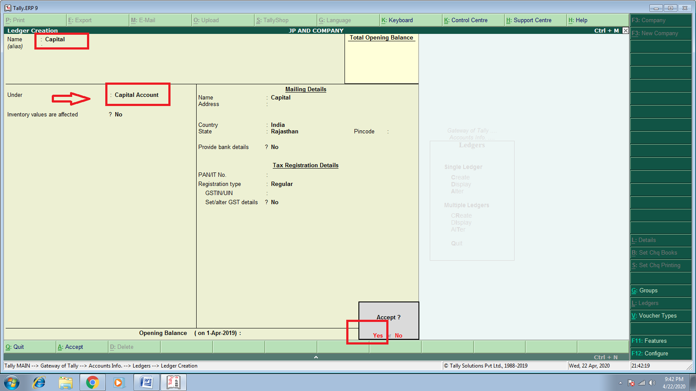Click the Ctrl + M label in title bar
696x391 pixels.
point(606,30)
